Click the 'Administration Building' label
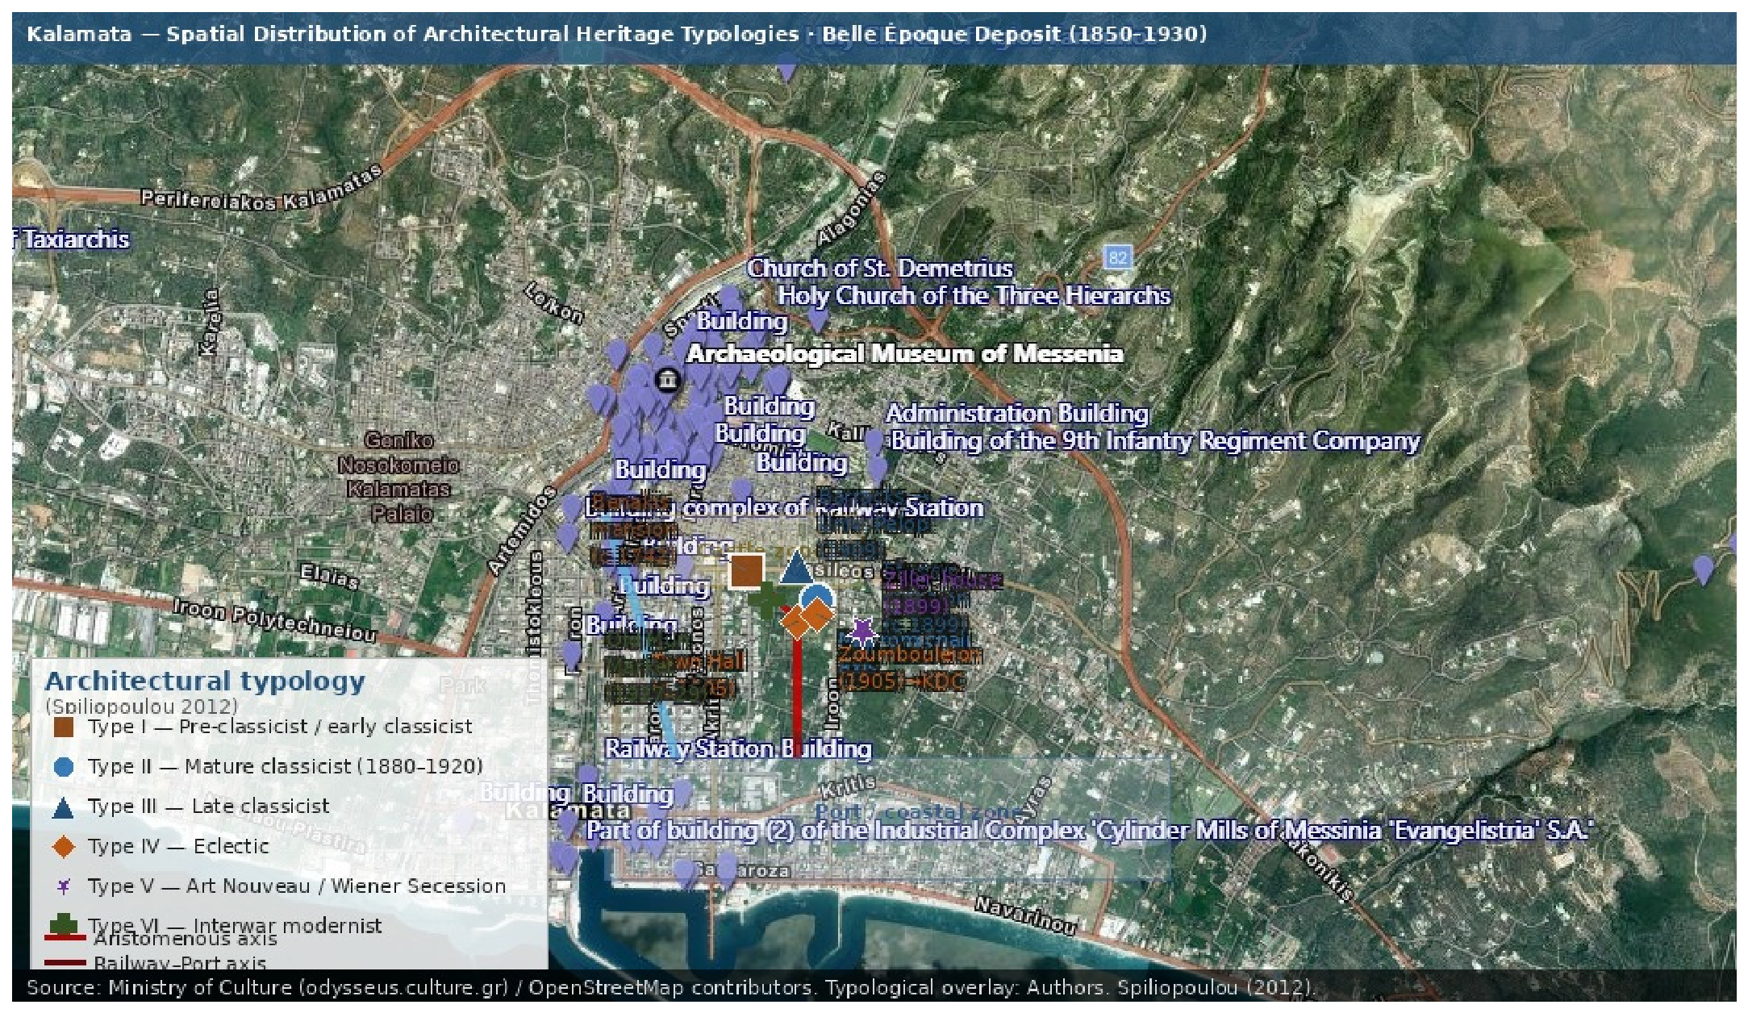 pos(1017,414)
